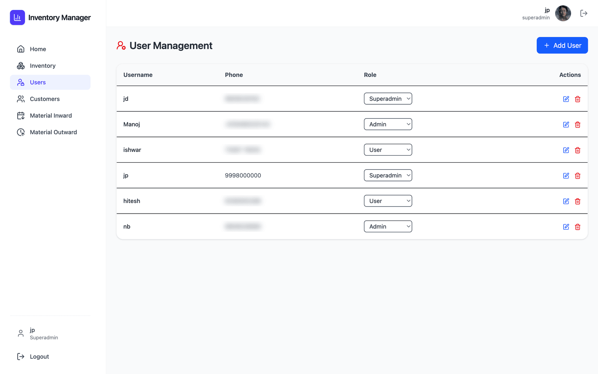This screenshot has width=598, height=374.
Task: Change the role dropdown for ishwar
Action: (388, 150)
